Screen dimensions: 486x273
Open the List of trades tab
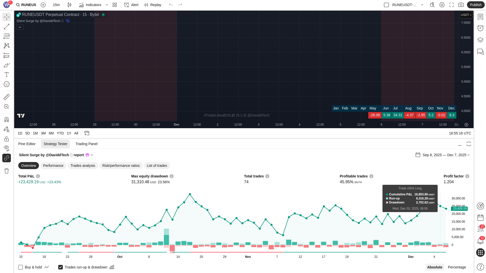[157, 166]
